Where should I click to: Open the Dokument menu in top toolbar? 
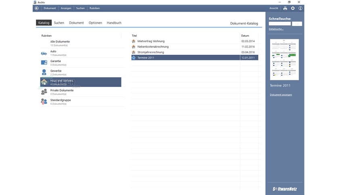click(x=50, y=8)
